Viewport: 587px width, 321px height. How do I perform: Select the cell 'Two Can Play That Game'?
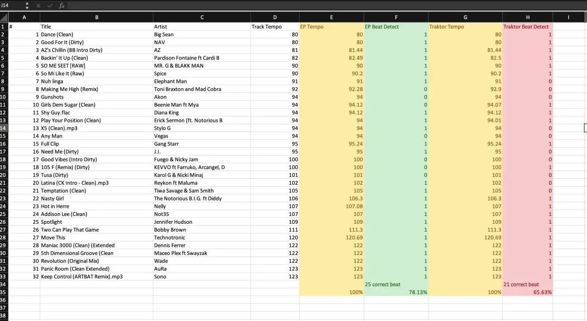tap(97, 229)
